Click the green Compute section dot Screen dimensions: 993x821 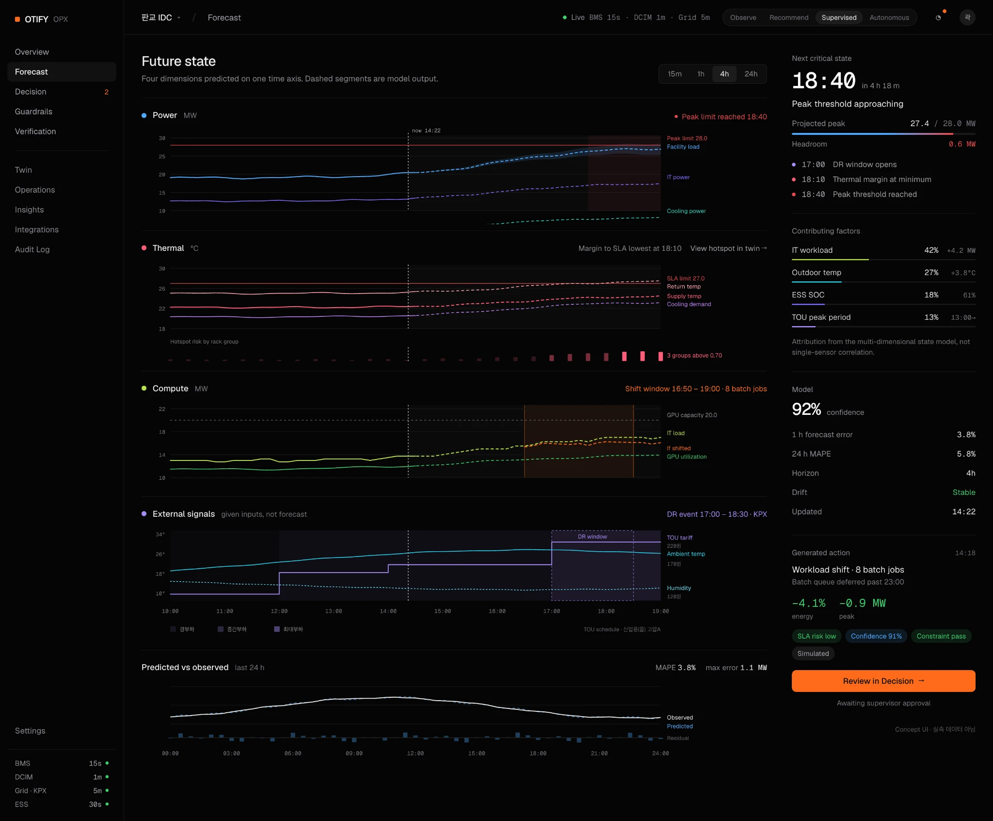(x=144, y=388)
